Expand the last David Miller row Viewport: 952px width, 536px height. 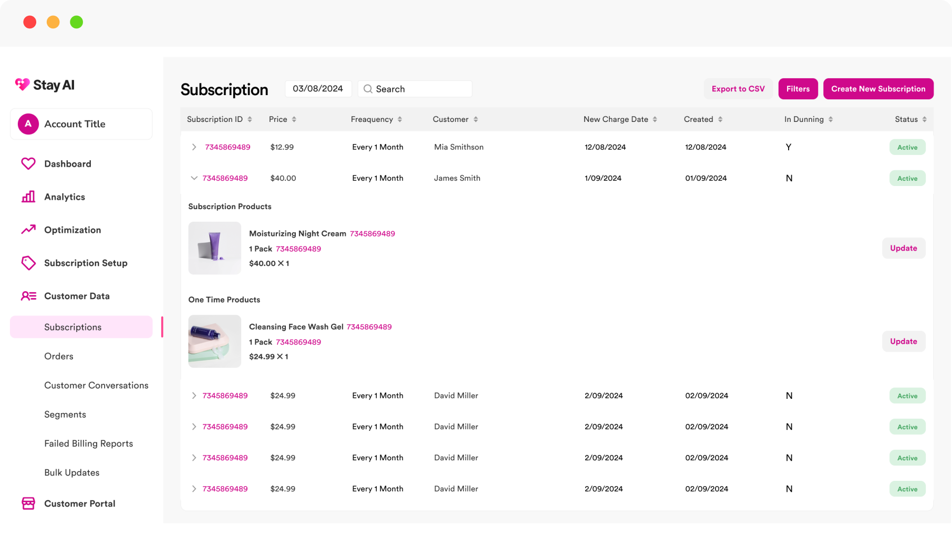click(x=194, y=489)
